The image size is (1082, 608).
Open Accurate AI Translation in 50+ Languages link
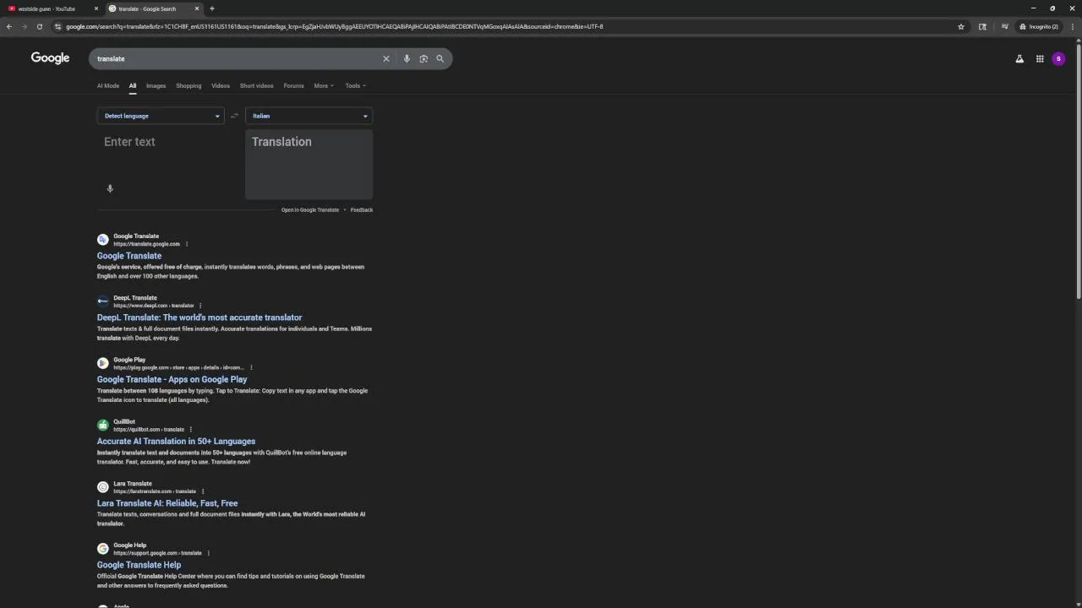pyautogui.click(x=176, y=441)
